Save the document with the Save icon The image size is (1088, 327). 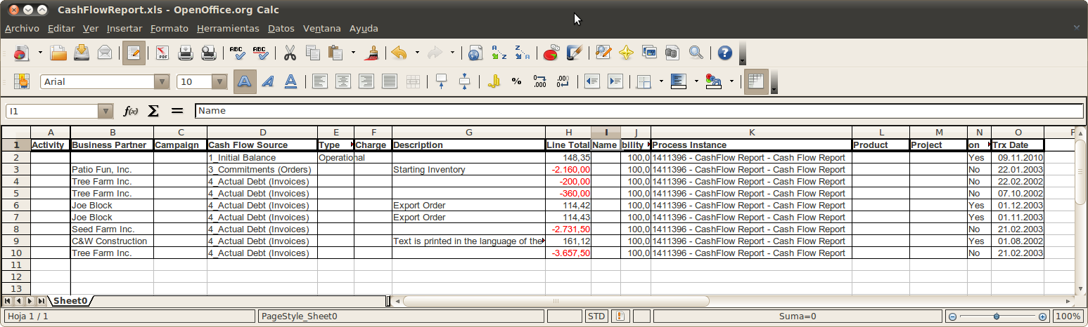[x=82, y=53]
